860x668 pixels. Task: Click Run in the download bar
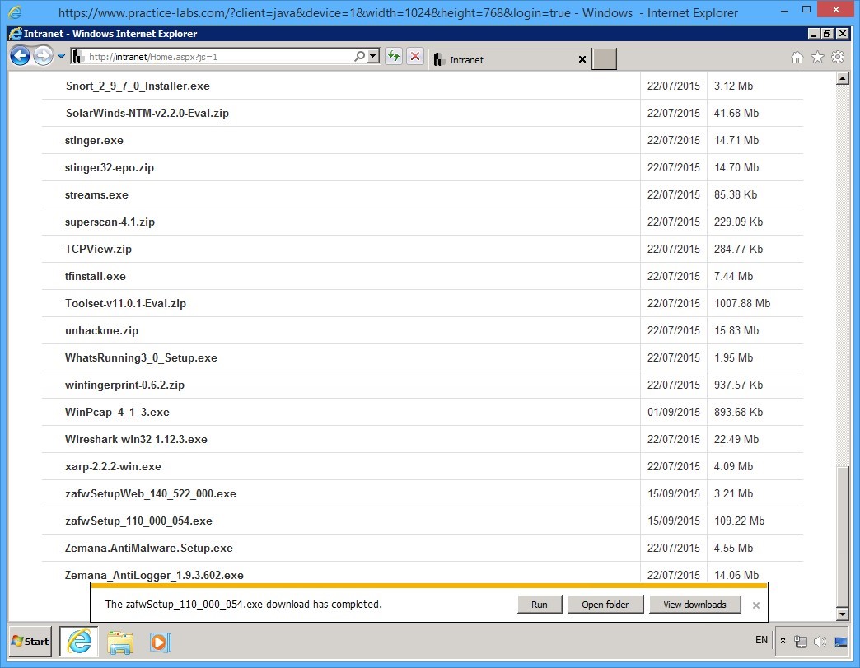point(539,605)
